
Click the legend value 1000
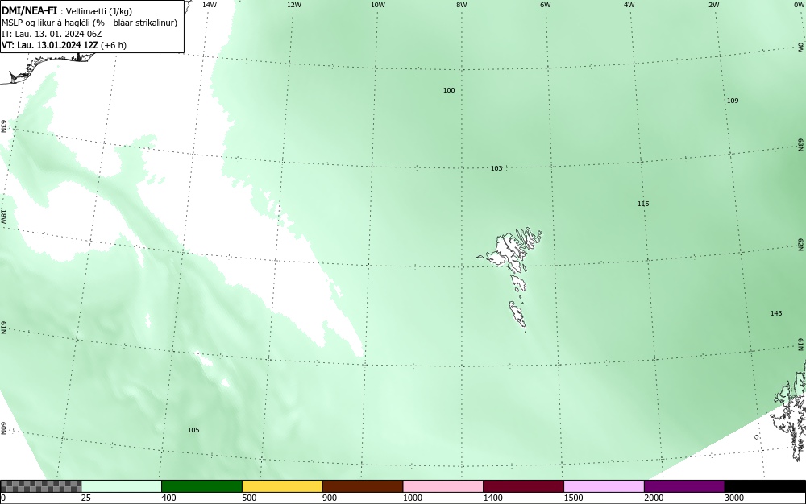pyautogui.click(x=413, y=498)
